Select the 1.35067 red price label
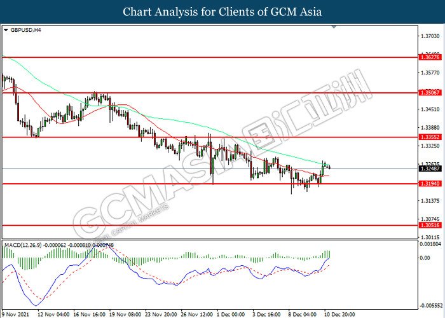 pos(430,93)
